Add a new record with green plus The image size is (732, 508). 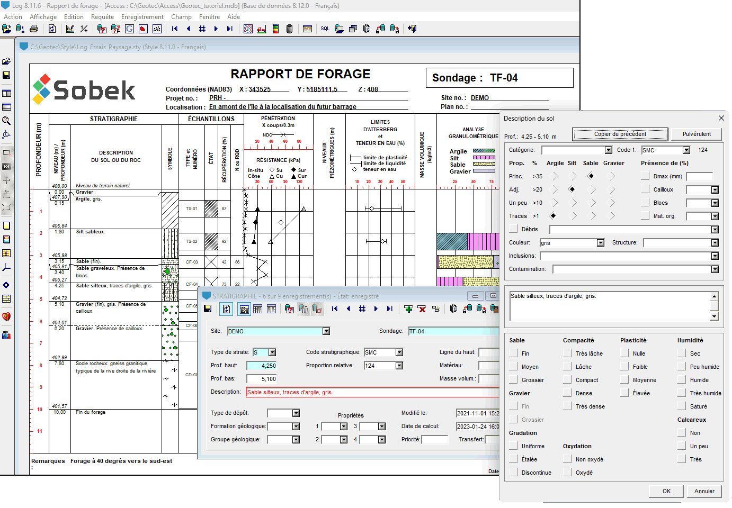[x=408, y=309]
